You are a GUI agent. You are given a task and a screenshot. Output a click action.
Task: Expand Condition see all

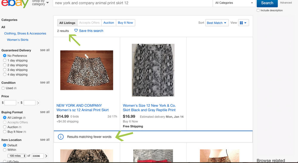(x=45, y=82)
